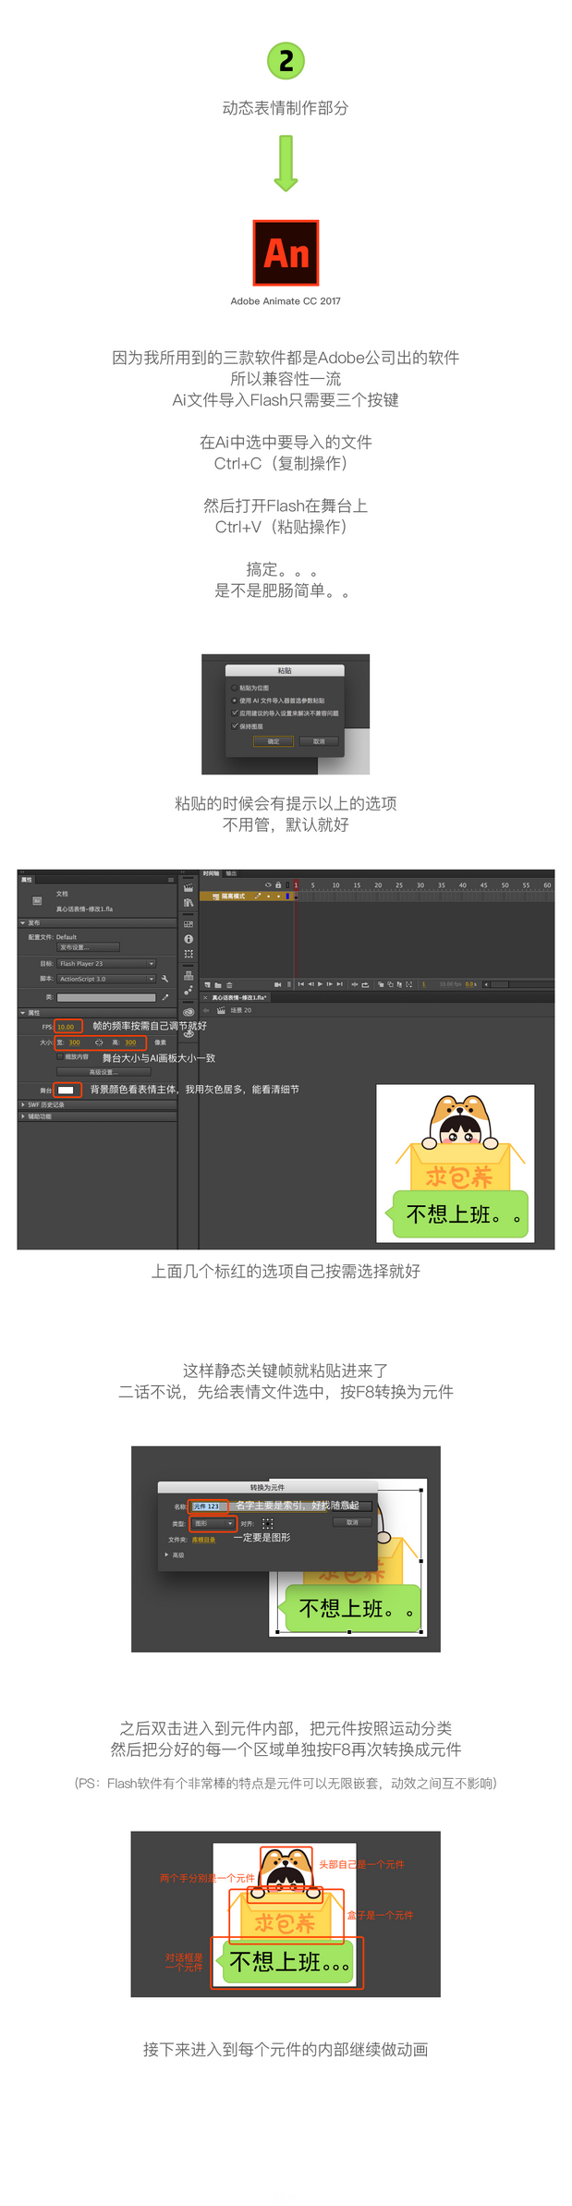Toggle the 缩放内容 checkbox
The height and width of the screenshot is (2206, 572).
[60, 1056]
